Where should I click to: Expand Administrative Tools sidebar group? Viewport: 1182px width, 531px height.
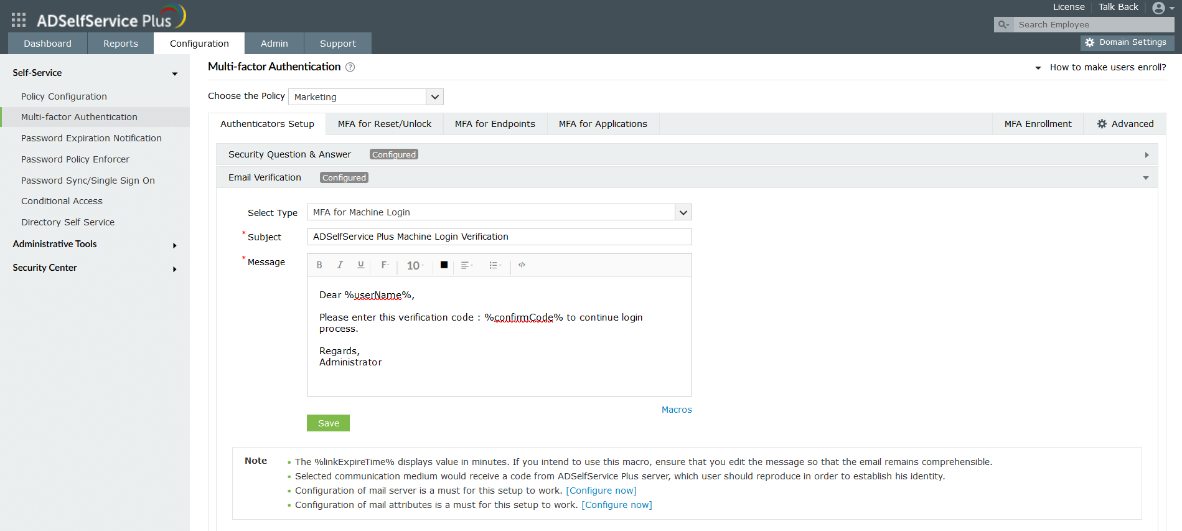95,244
